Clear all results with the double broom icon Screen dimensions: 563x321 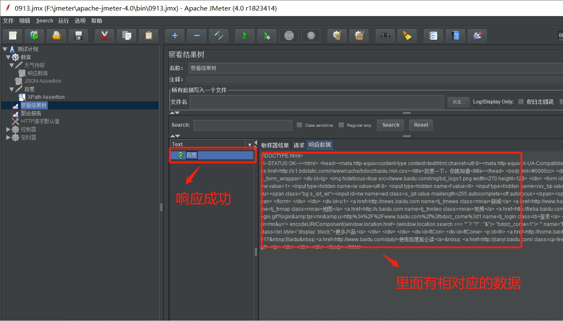[x=359, y=35]
